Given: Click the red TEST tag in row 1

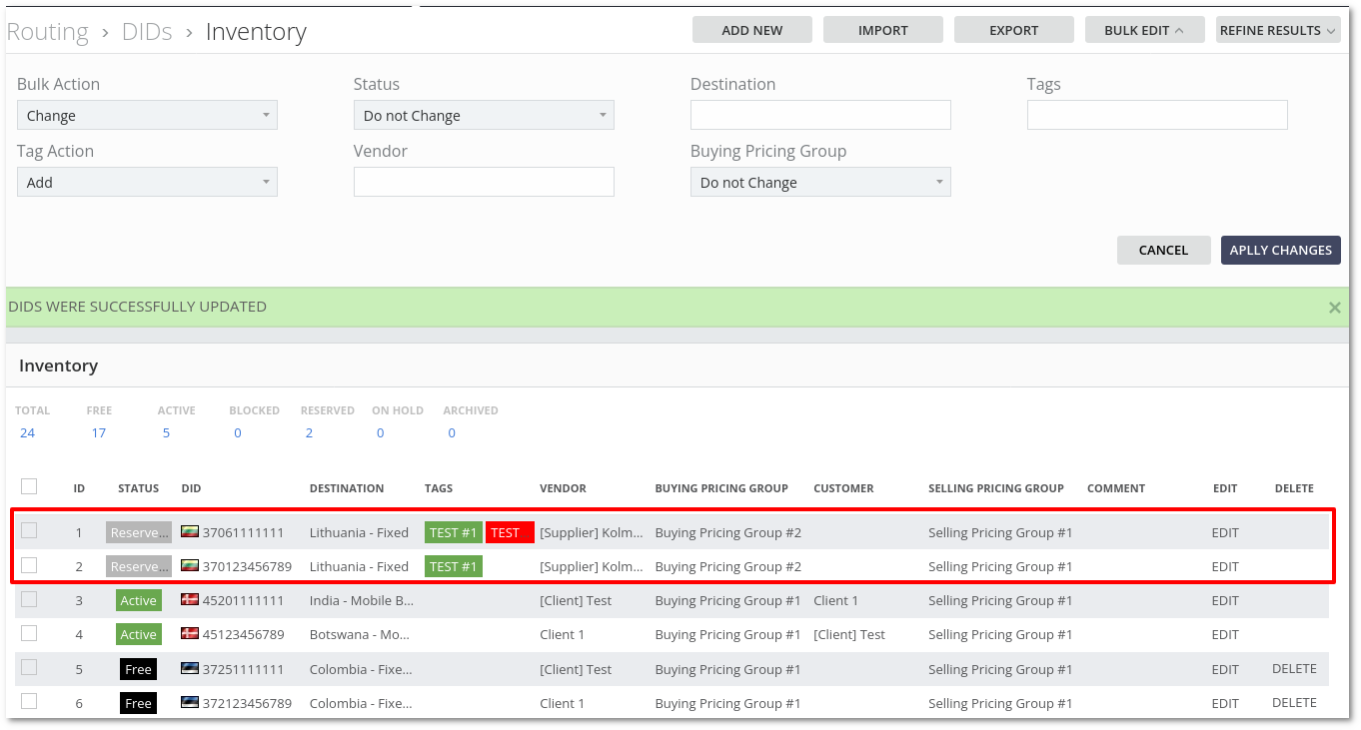Looking at the screenshot, I should [510, 532].
